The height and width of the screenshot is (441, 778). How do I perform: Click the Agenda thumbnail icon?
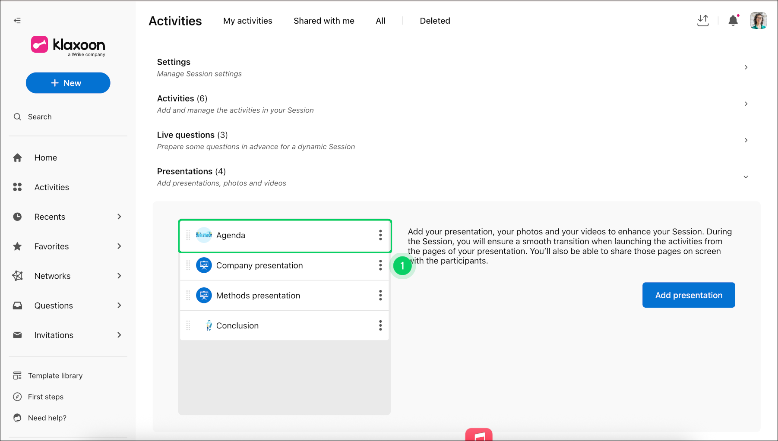(204, 235)
